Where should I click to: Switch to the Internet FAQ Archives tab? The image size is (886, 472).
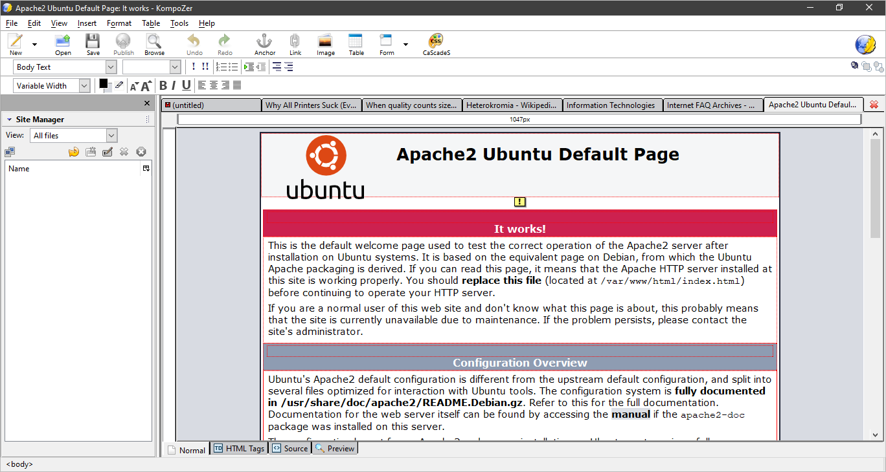[x=712, y=105]
